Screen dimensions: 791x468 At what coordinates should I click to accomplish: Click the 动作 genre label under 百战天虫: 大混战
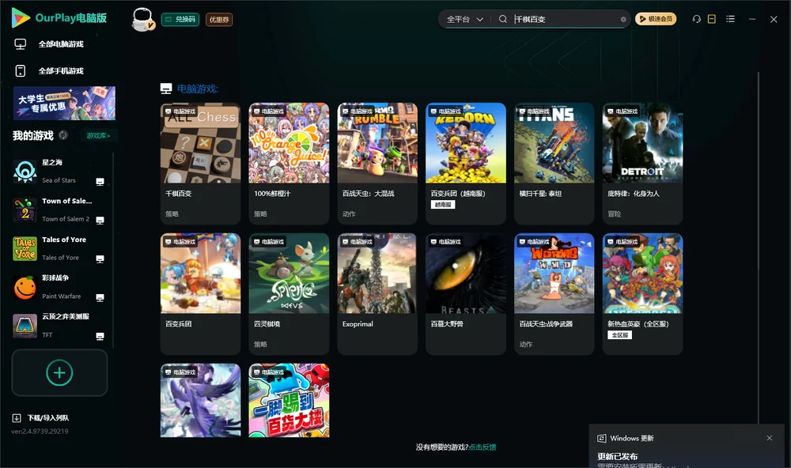pos(349,213)
